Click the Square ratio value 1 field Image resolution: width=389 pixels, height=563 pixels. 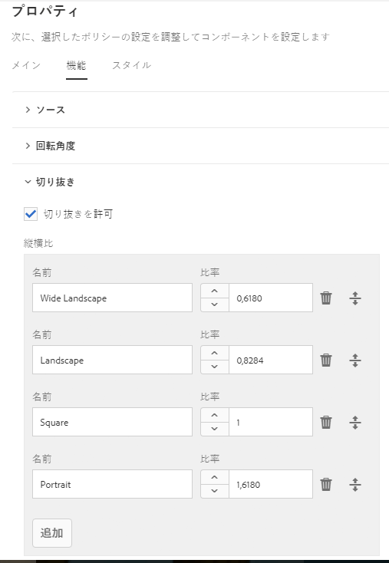[271, 422]
